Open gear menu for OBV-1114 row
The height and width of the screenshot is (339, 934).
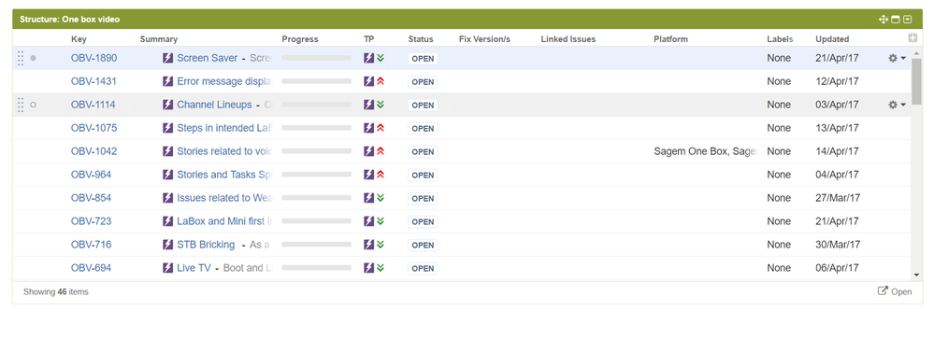point(897,105)
